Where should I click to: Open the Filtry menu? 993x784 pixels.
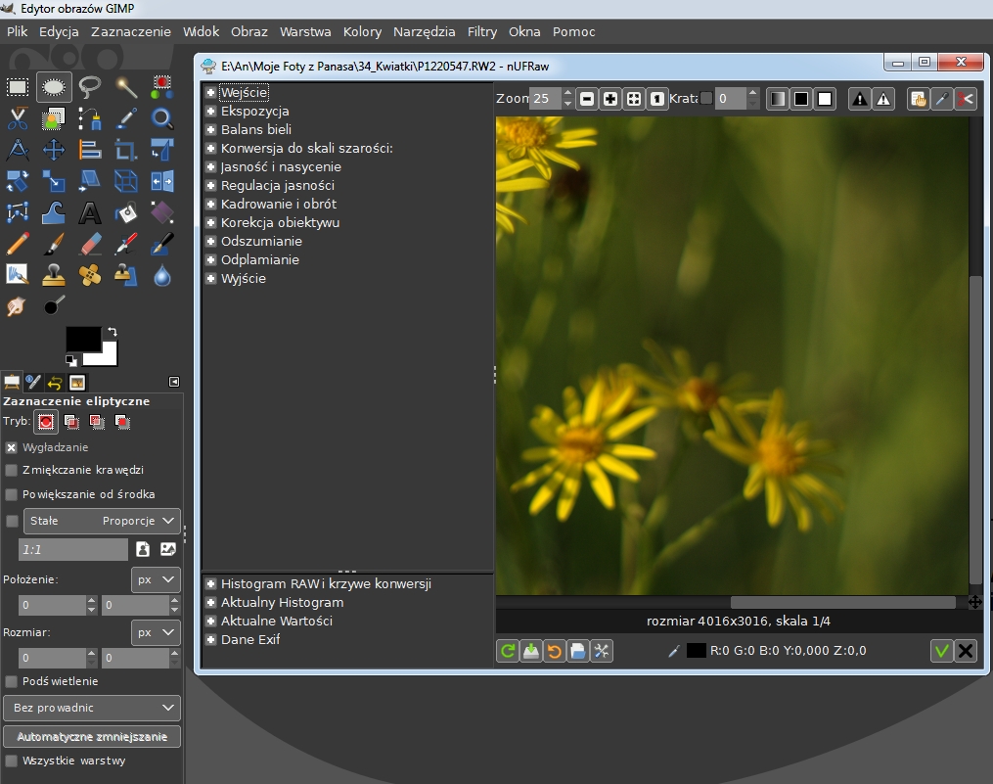[x=481, y=31]
